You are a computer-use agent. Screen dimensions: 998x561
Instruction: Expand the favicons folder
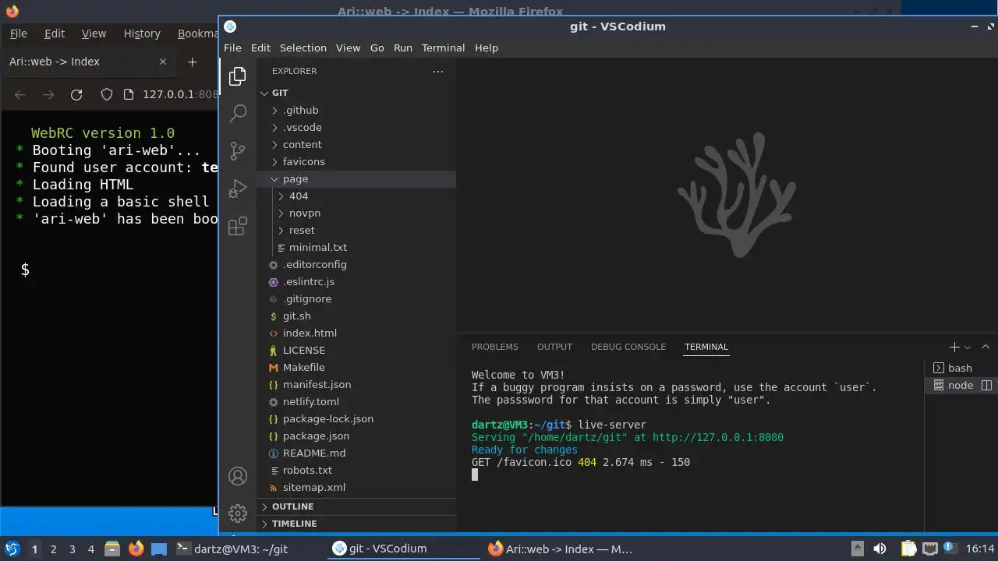(356, 162)
